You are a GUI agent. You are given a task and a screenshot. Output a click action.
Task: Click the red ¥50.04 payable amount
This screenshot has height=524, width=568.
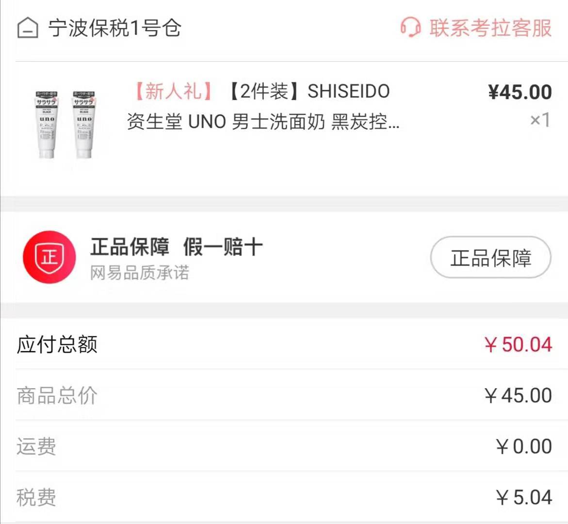(518, 344)
